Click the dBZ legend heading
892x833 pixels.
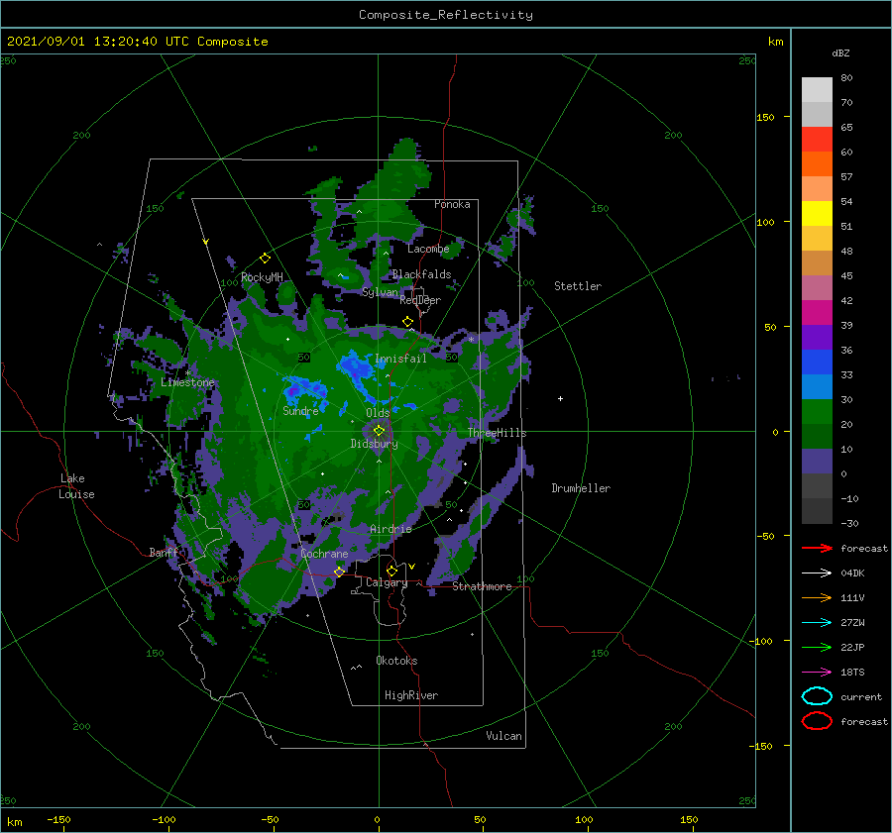(x=840, y=52)
